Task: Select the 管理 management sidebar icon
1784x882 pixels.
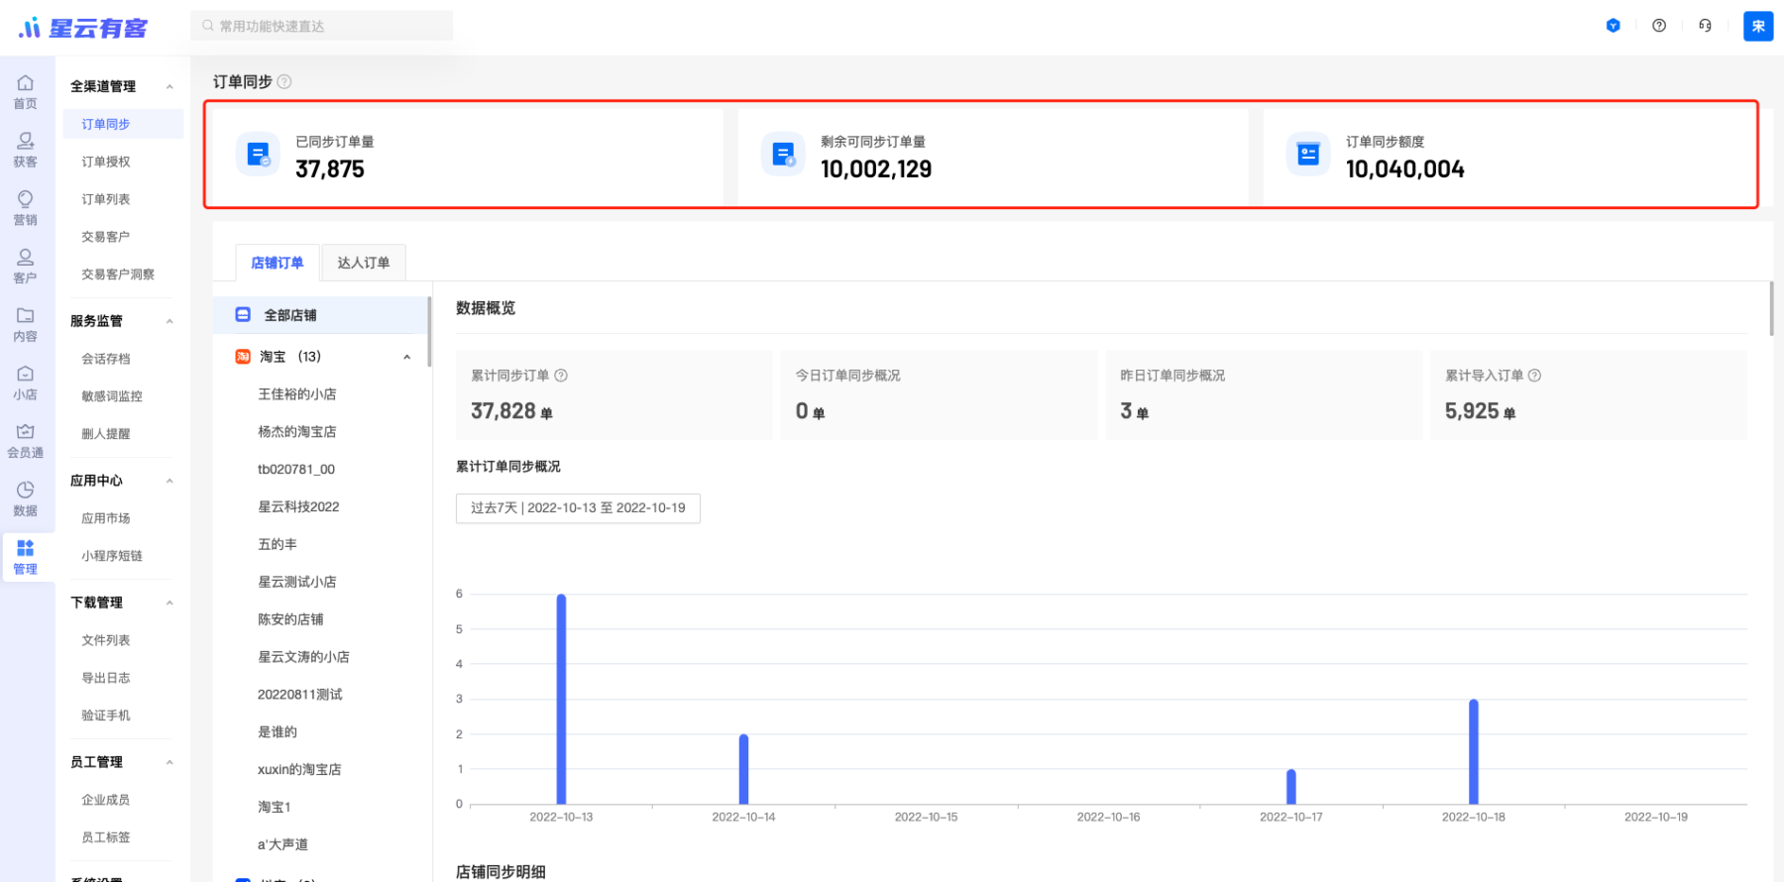Action: tap(26, 557)
